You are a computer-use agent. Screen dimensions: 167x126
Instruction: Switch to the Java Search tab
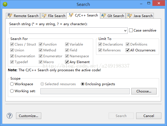click(x=140, y=16)
